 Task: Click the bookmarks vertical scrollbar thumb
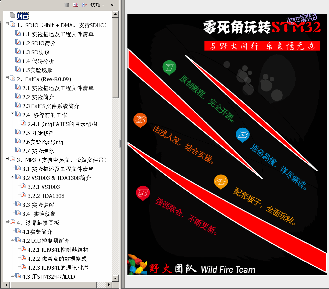[x=116, y=58]
